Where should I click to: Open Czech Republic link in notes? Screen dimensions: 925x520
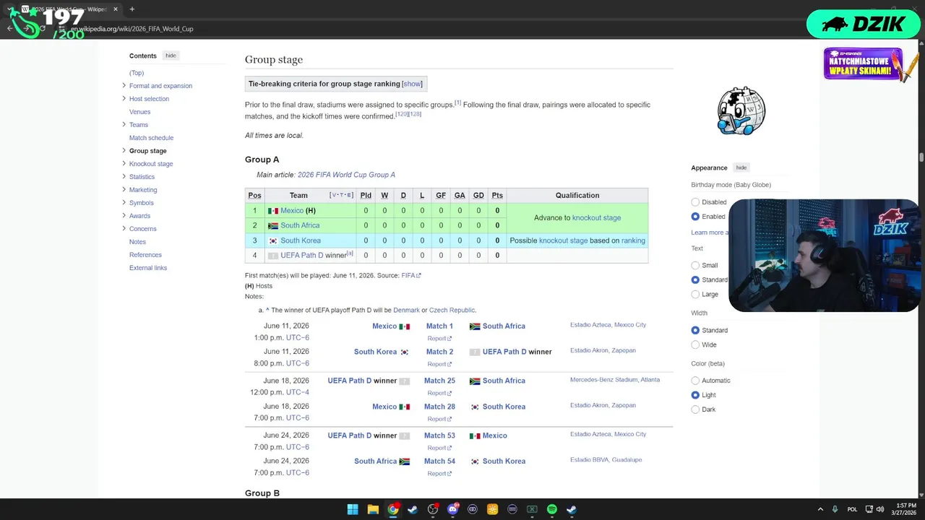tap(452, 311)
